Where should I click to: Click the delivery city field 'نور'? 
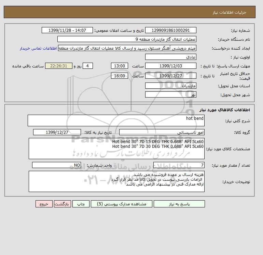170,94
